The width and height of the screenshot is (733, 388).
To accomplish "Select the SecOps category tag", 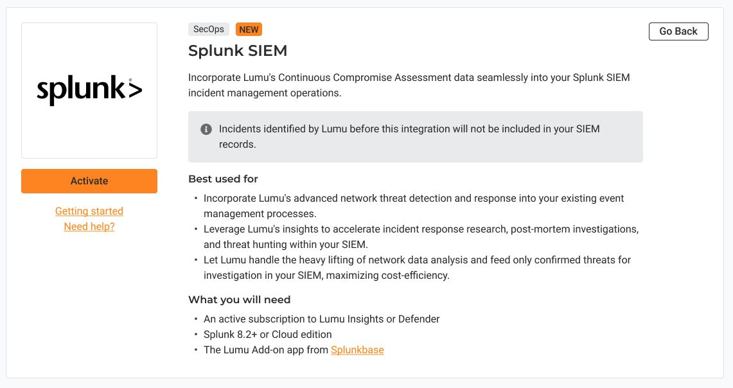I will (209, 30).
